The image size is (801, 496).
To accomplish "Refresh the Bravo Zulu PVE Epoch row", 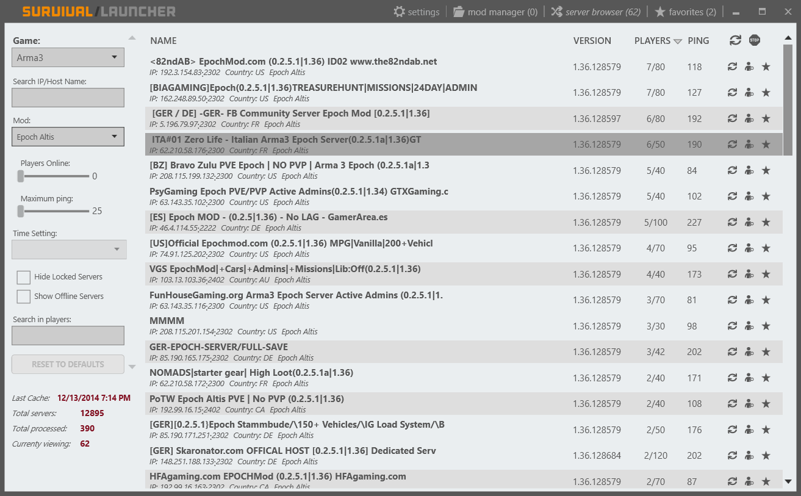I will (x=732, y=170).
